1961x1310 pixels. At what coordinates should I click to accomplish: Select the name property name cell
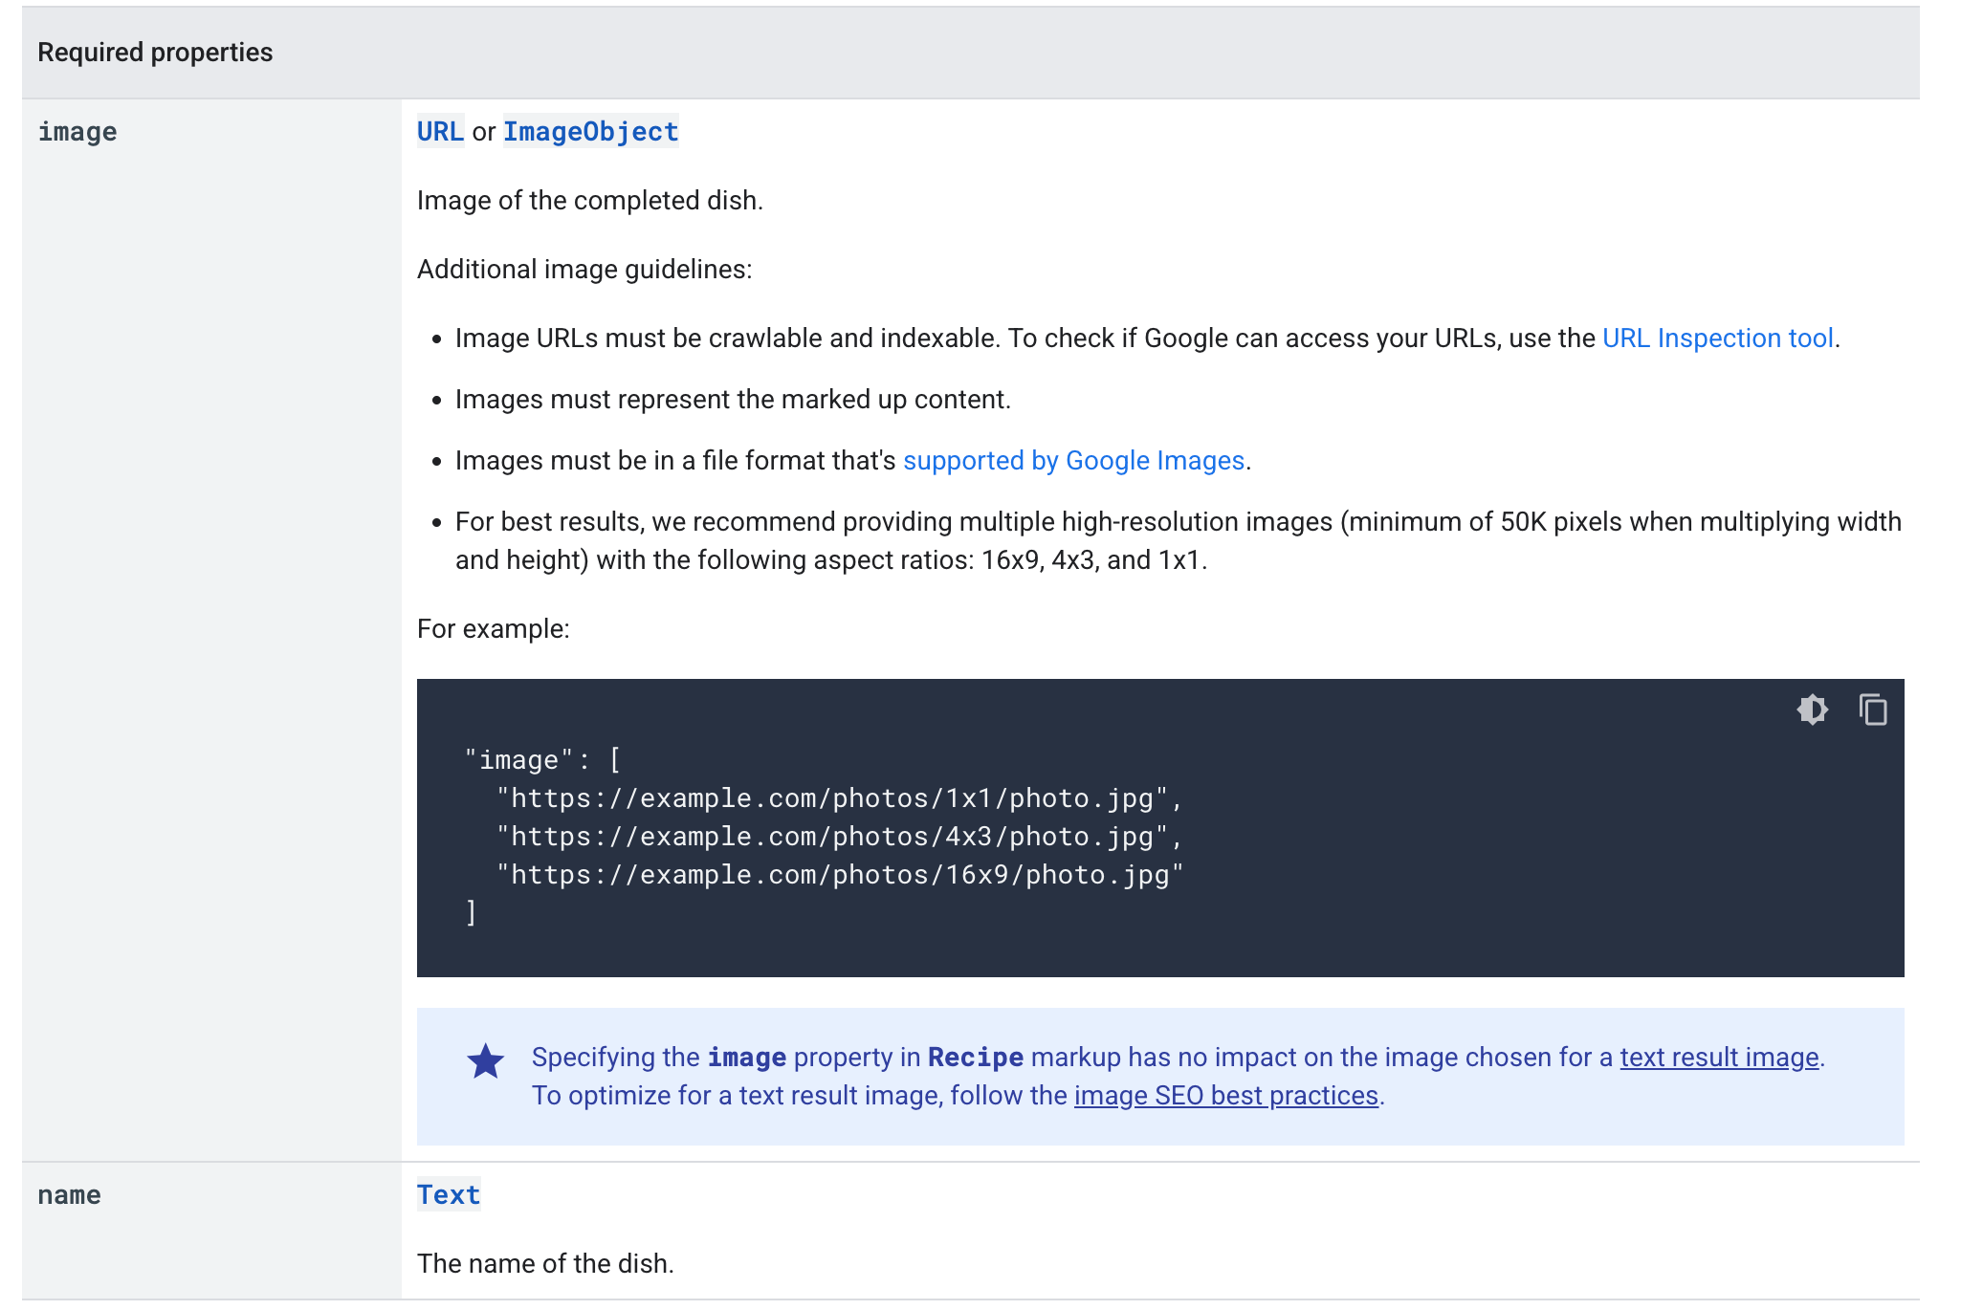tap(69, 1194)
